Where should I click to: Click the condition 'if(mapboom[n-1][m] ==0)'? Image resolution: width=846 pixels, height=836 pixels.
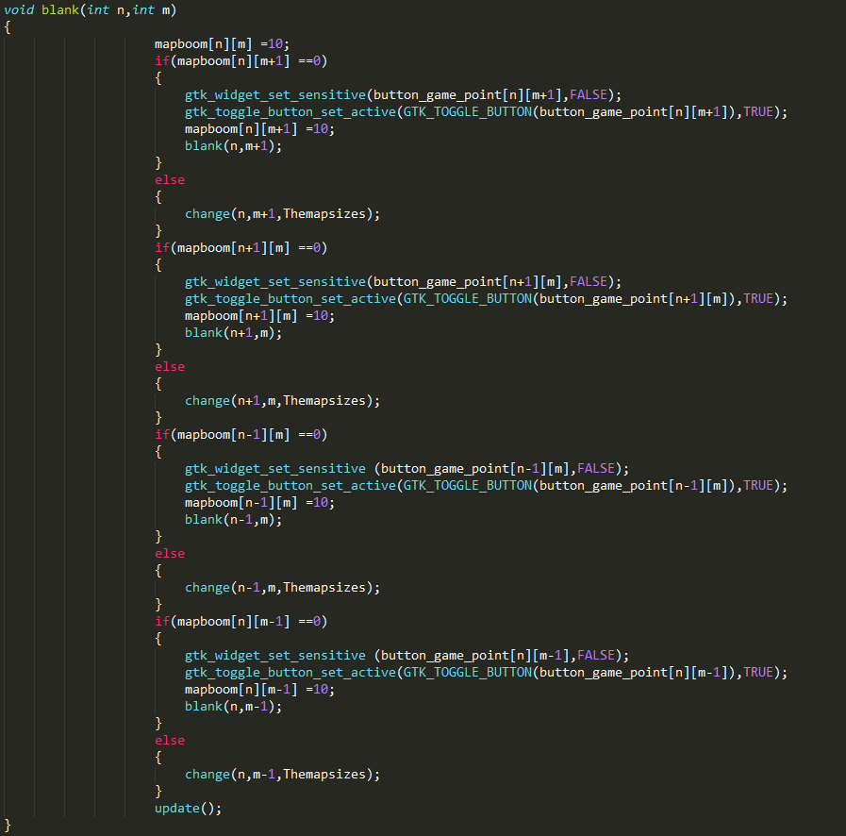point(241,435)
